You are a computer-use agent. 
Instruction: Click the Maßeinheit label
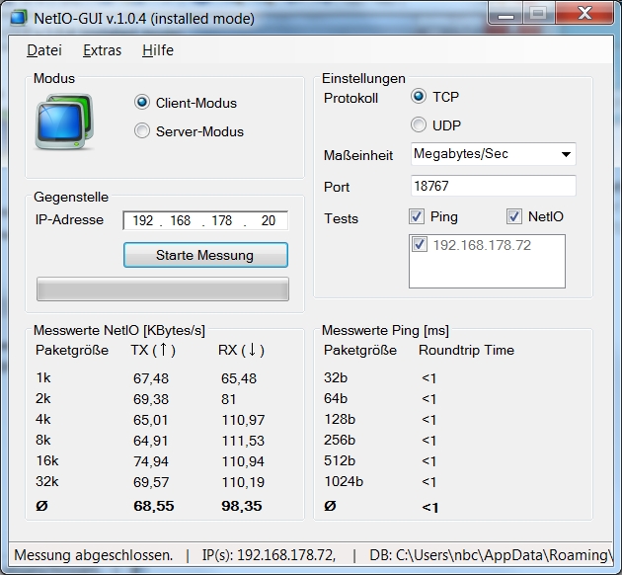(x=358, y=155)
